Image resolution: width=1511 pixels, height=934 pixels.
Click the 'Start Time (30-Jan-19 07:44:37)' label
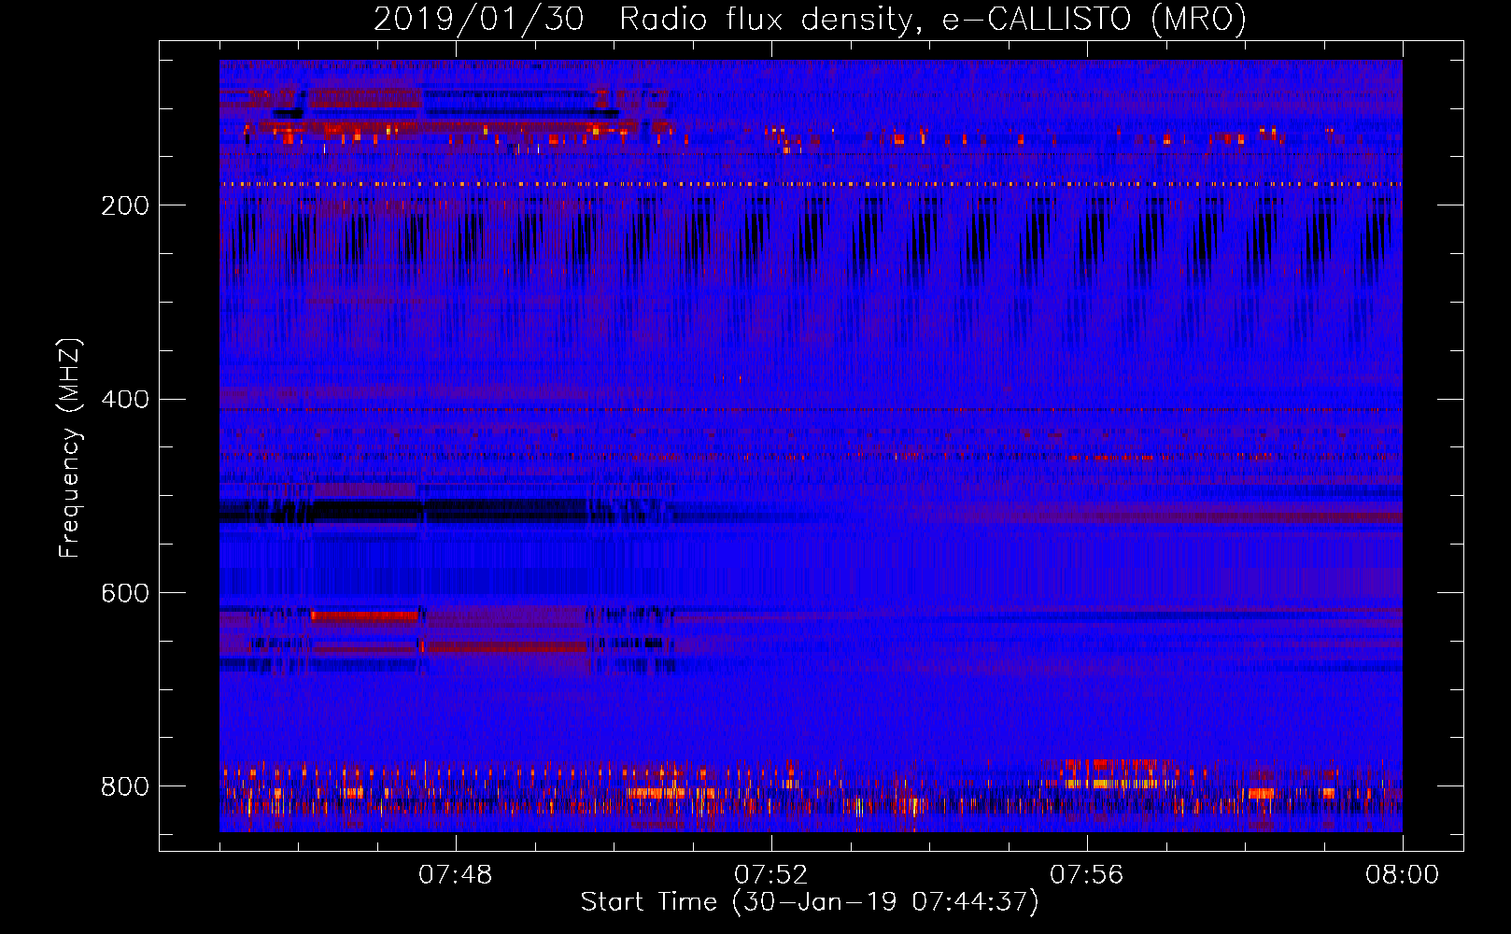pos(810,902)
